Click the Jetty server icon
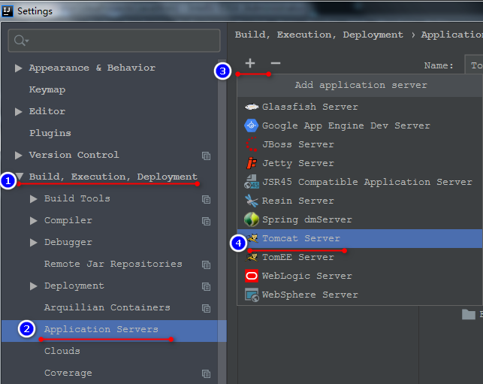The image size is (483, 384). pyautogui.click(x=252, y=163)
